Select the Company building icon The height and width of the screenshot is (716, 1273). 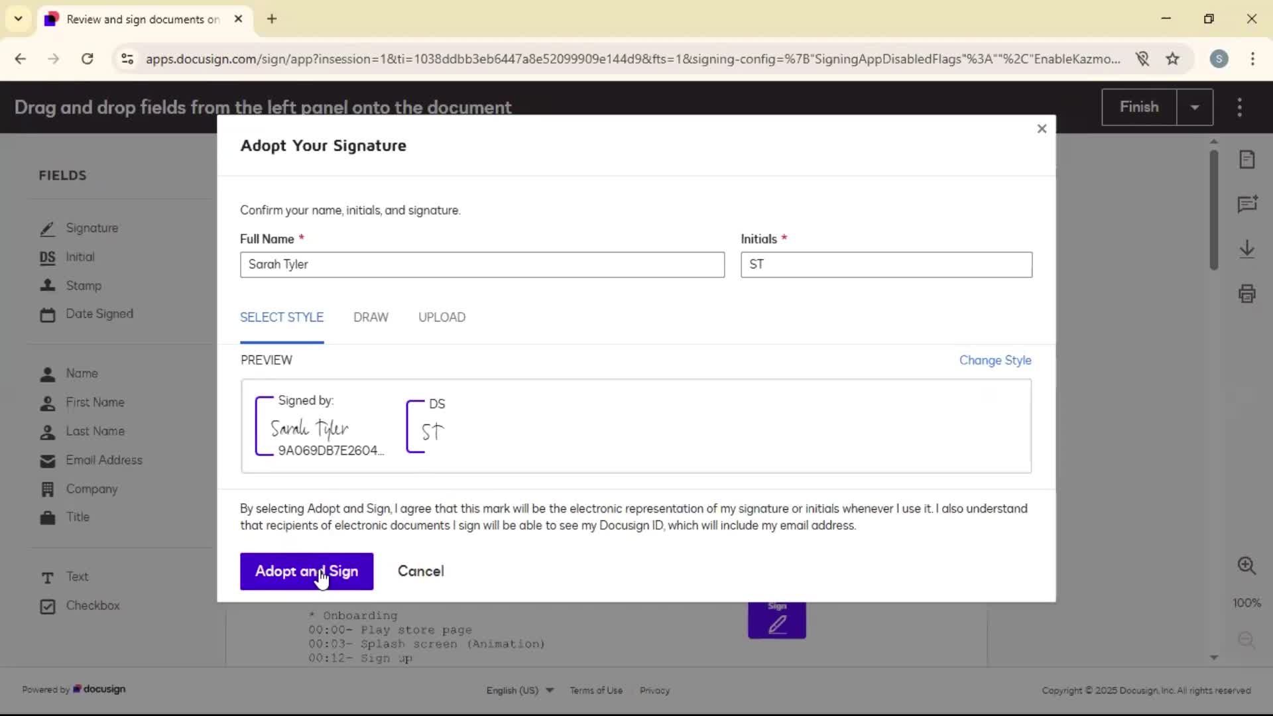47,489
